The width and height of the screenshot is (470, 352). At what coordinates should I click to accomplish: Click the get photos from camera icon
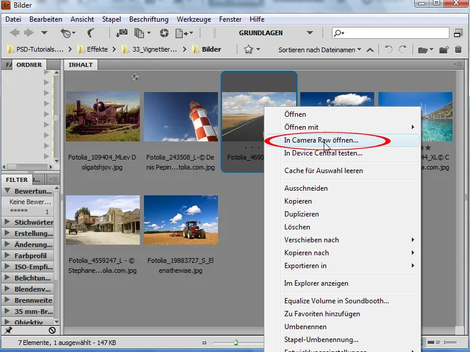coord(122,33)
